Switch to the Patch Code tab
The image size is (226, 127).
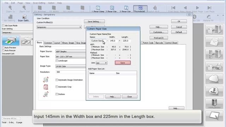pyautogui.click(x=148, y=43)
